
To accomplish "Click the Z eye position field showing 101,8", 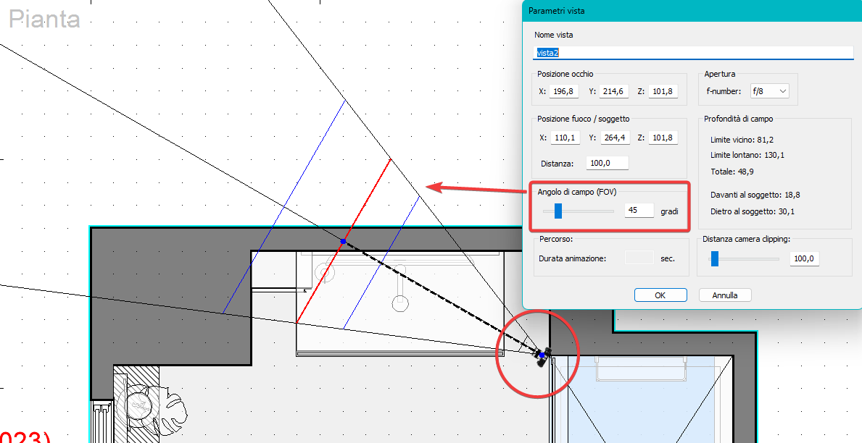I will point(662,90).
